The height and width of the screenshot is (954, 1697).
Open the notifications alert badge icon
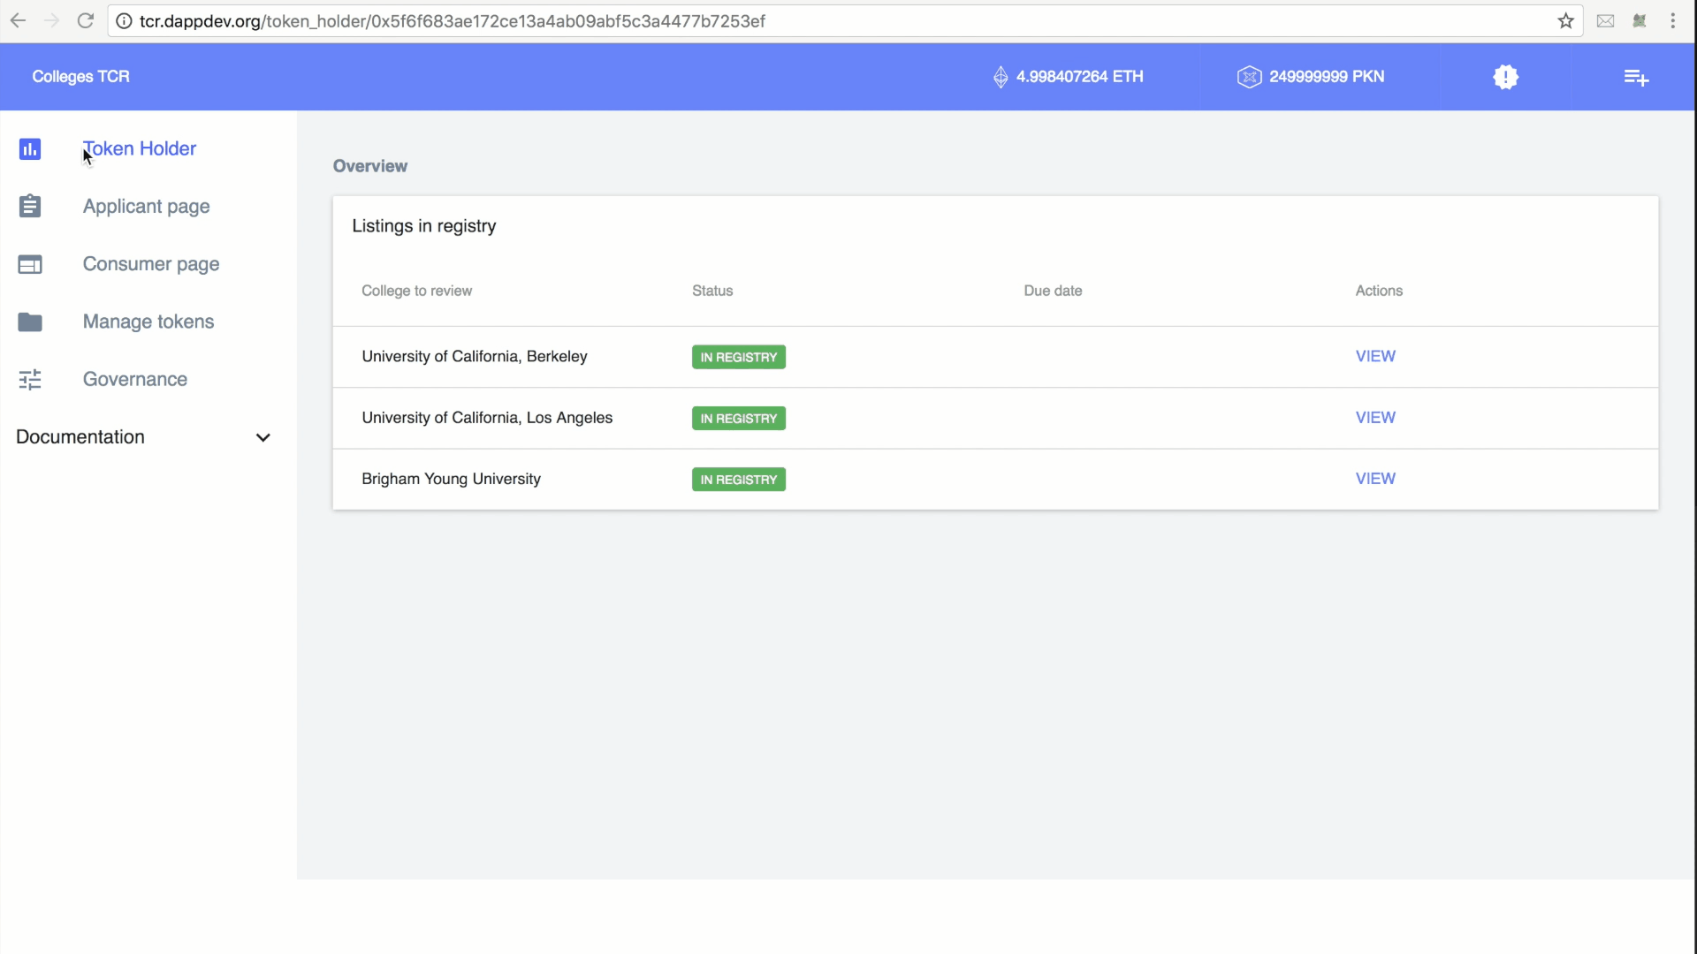(1506, 77)
